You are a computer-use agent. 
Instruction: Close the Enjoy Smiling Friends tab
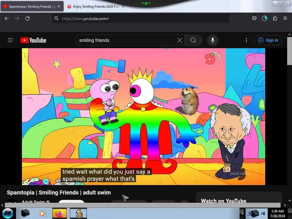tap(123, 6)
